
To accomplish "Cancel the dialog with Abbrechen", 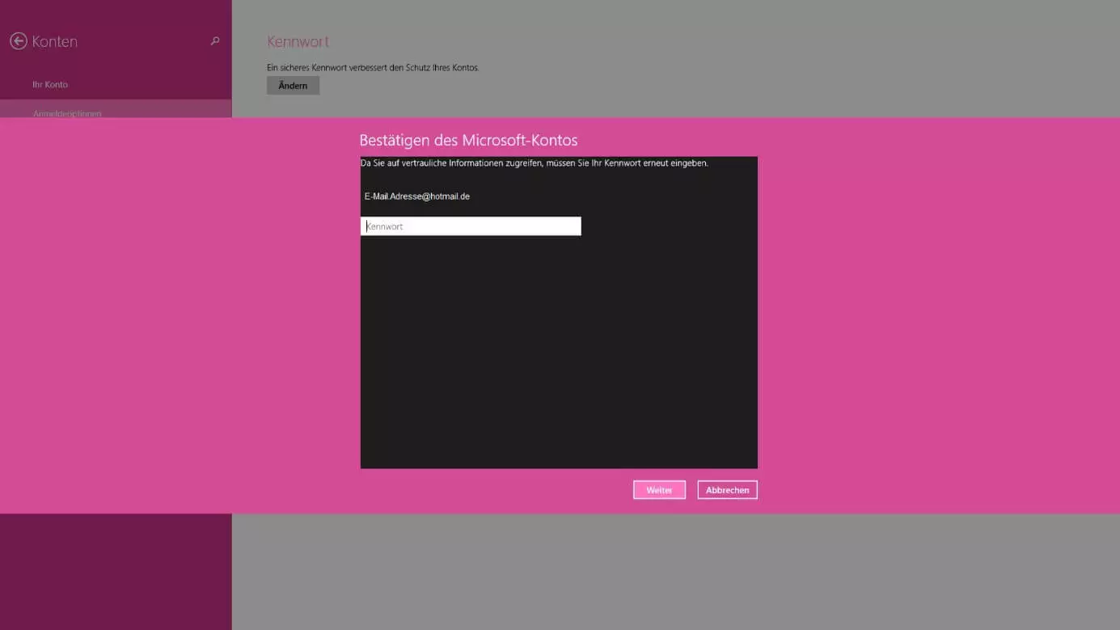I will [x=727, y=490].
